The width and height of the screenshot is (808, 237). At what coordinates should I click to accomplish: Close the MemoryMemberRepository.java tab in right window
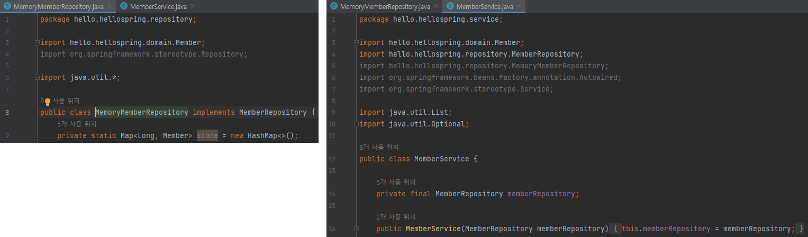[436, 6]
